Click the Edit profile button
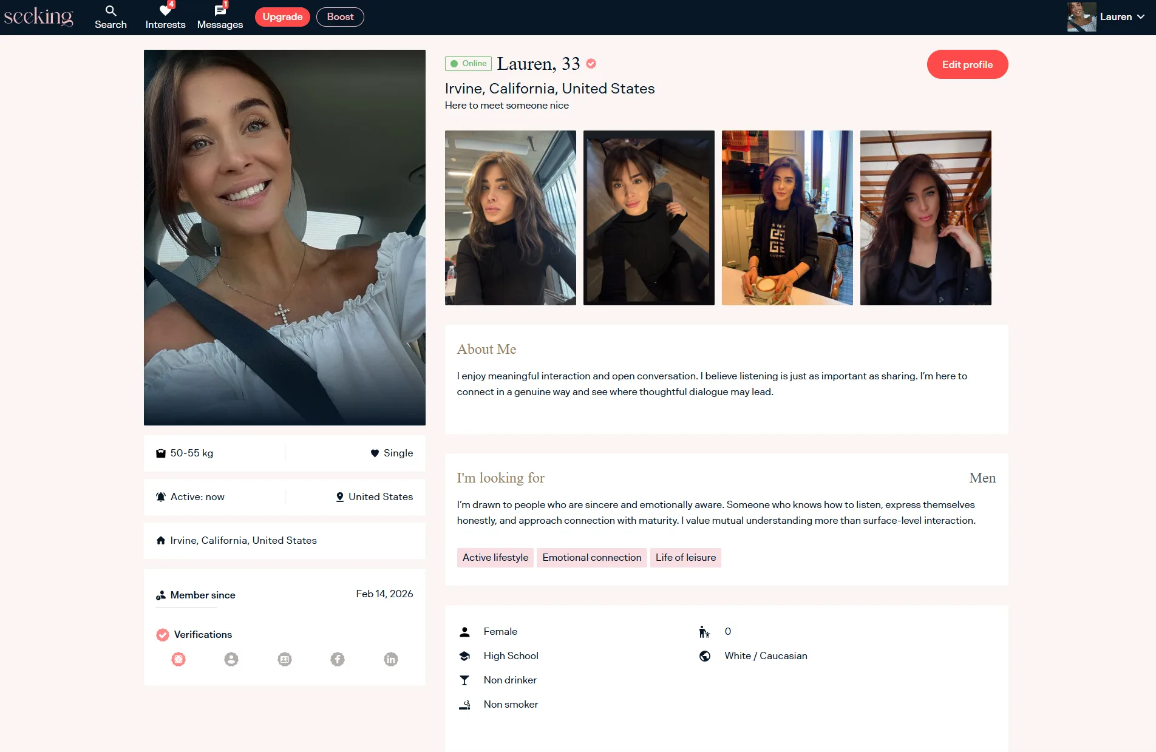This screenshot has height=752, width=1156. click(967, 64)
